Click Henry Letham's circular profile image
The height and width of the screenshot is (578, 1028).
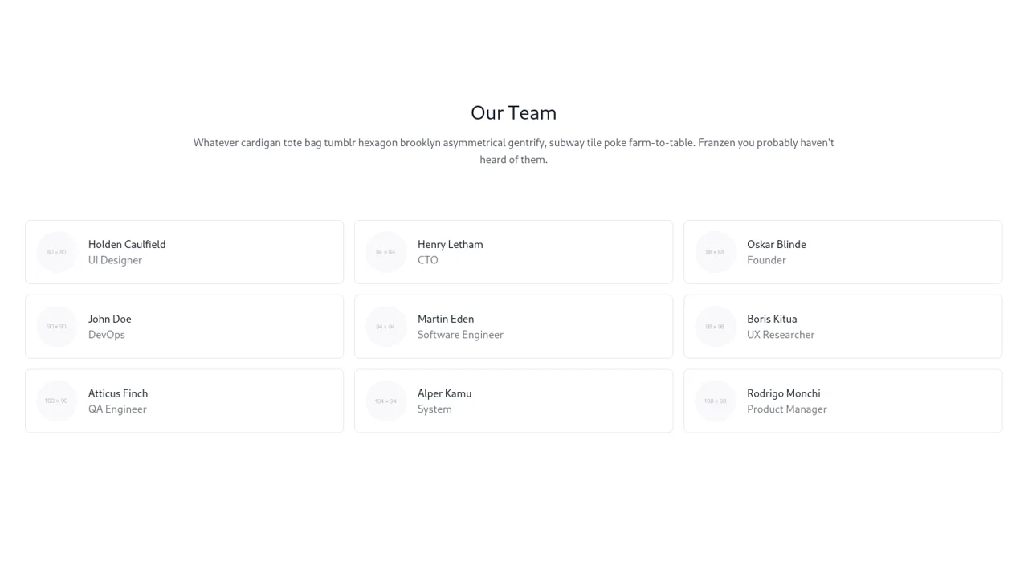[x=385, y=251]
